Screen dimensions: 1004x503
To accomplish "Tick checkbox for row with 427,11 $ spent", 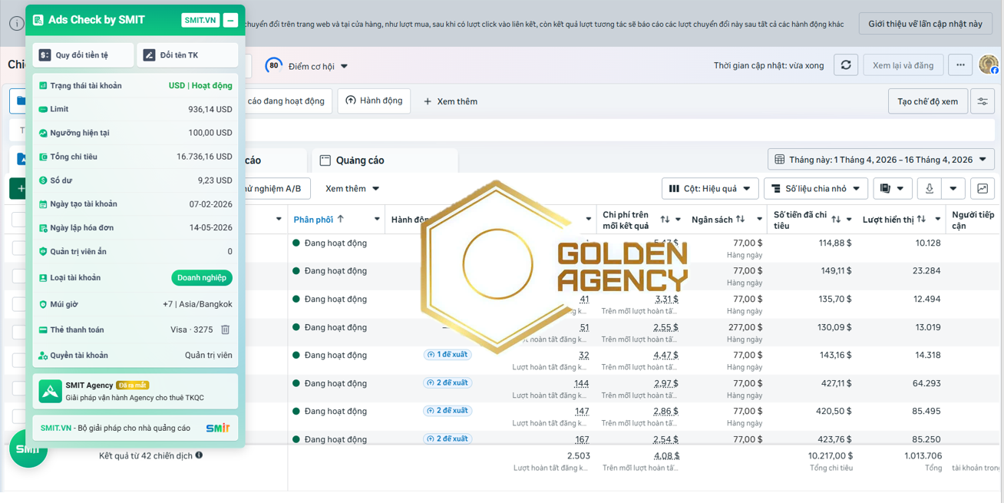I will [19, 389].
